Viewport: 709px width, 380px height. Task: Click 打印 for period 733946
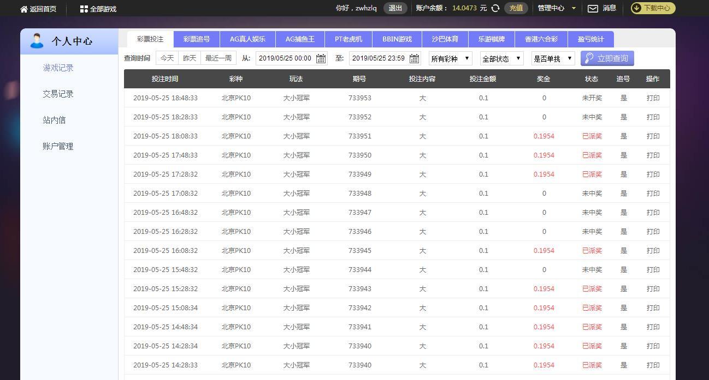653,232
